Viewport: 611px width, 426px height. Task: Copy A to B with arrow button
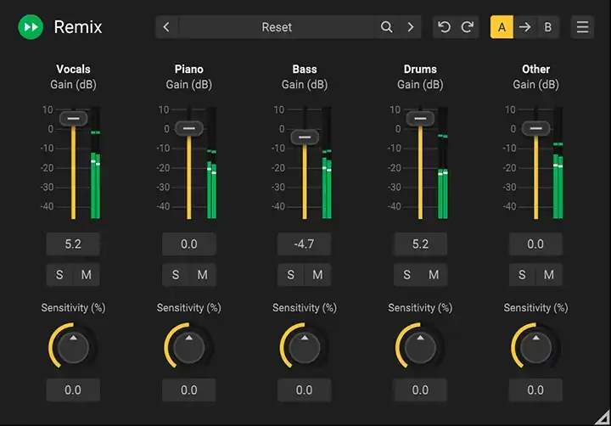point(525,27)
